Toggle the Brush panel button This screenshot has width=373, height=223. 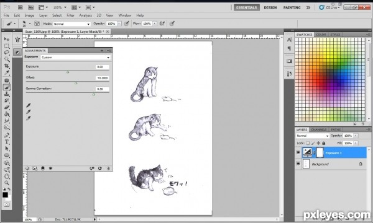point(37,24)
